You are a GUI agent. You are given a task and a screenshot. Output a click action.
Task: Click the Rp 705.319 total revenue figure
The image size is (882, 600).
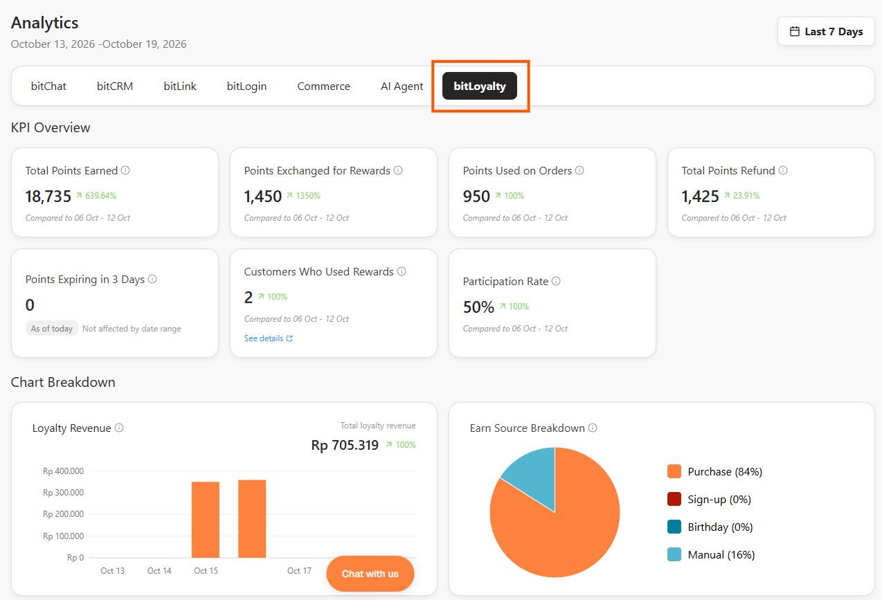coord(345,445)
